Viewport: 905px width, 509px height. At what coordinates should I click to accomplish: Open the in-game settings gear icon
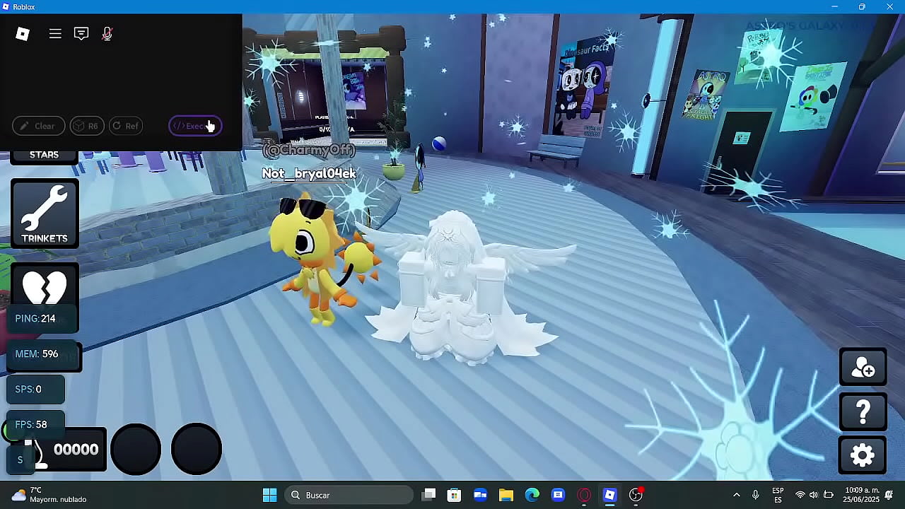[x=863, y=456]
